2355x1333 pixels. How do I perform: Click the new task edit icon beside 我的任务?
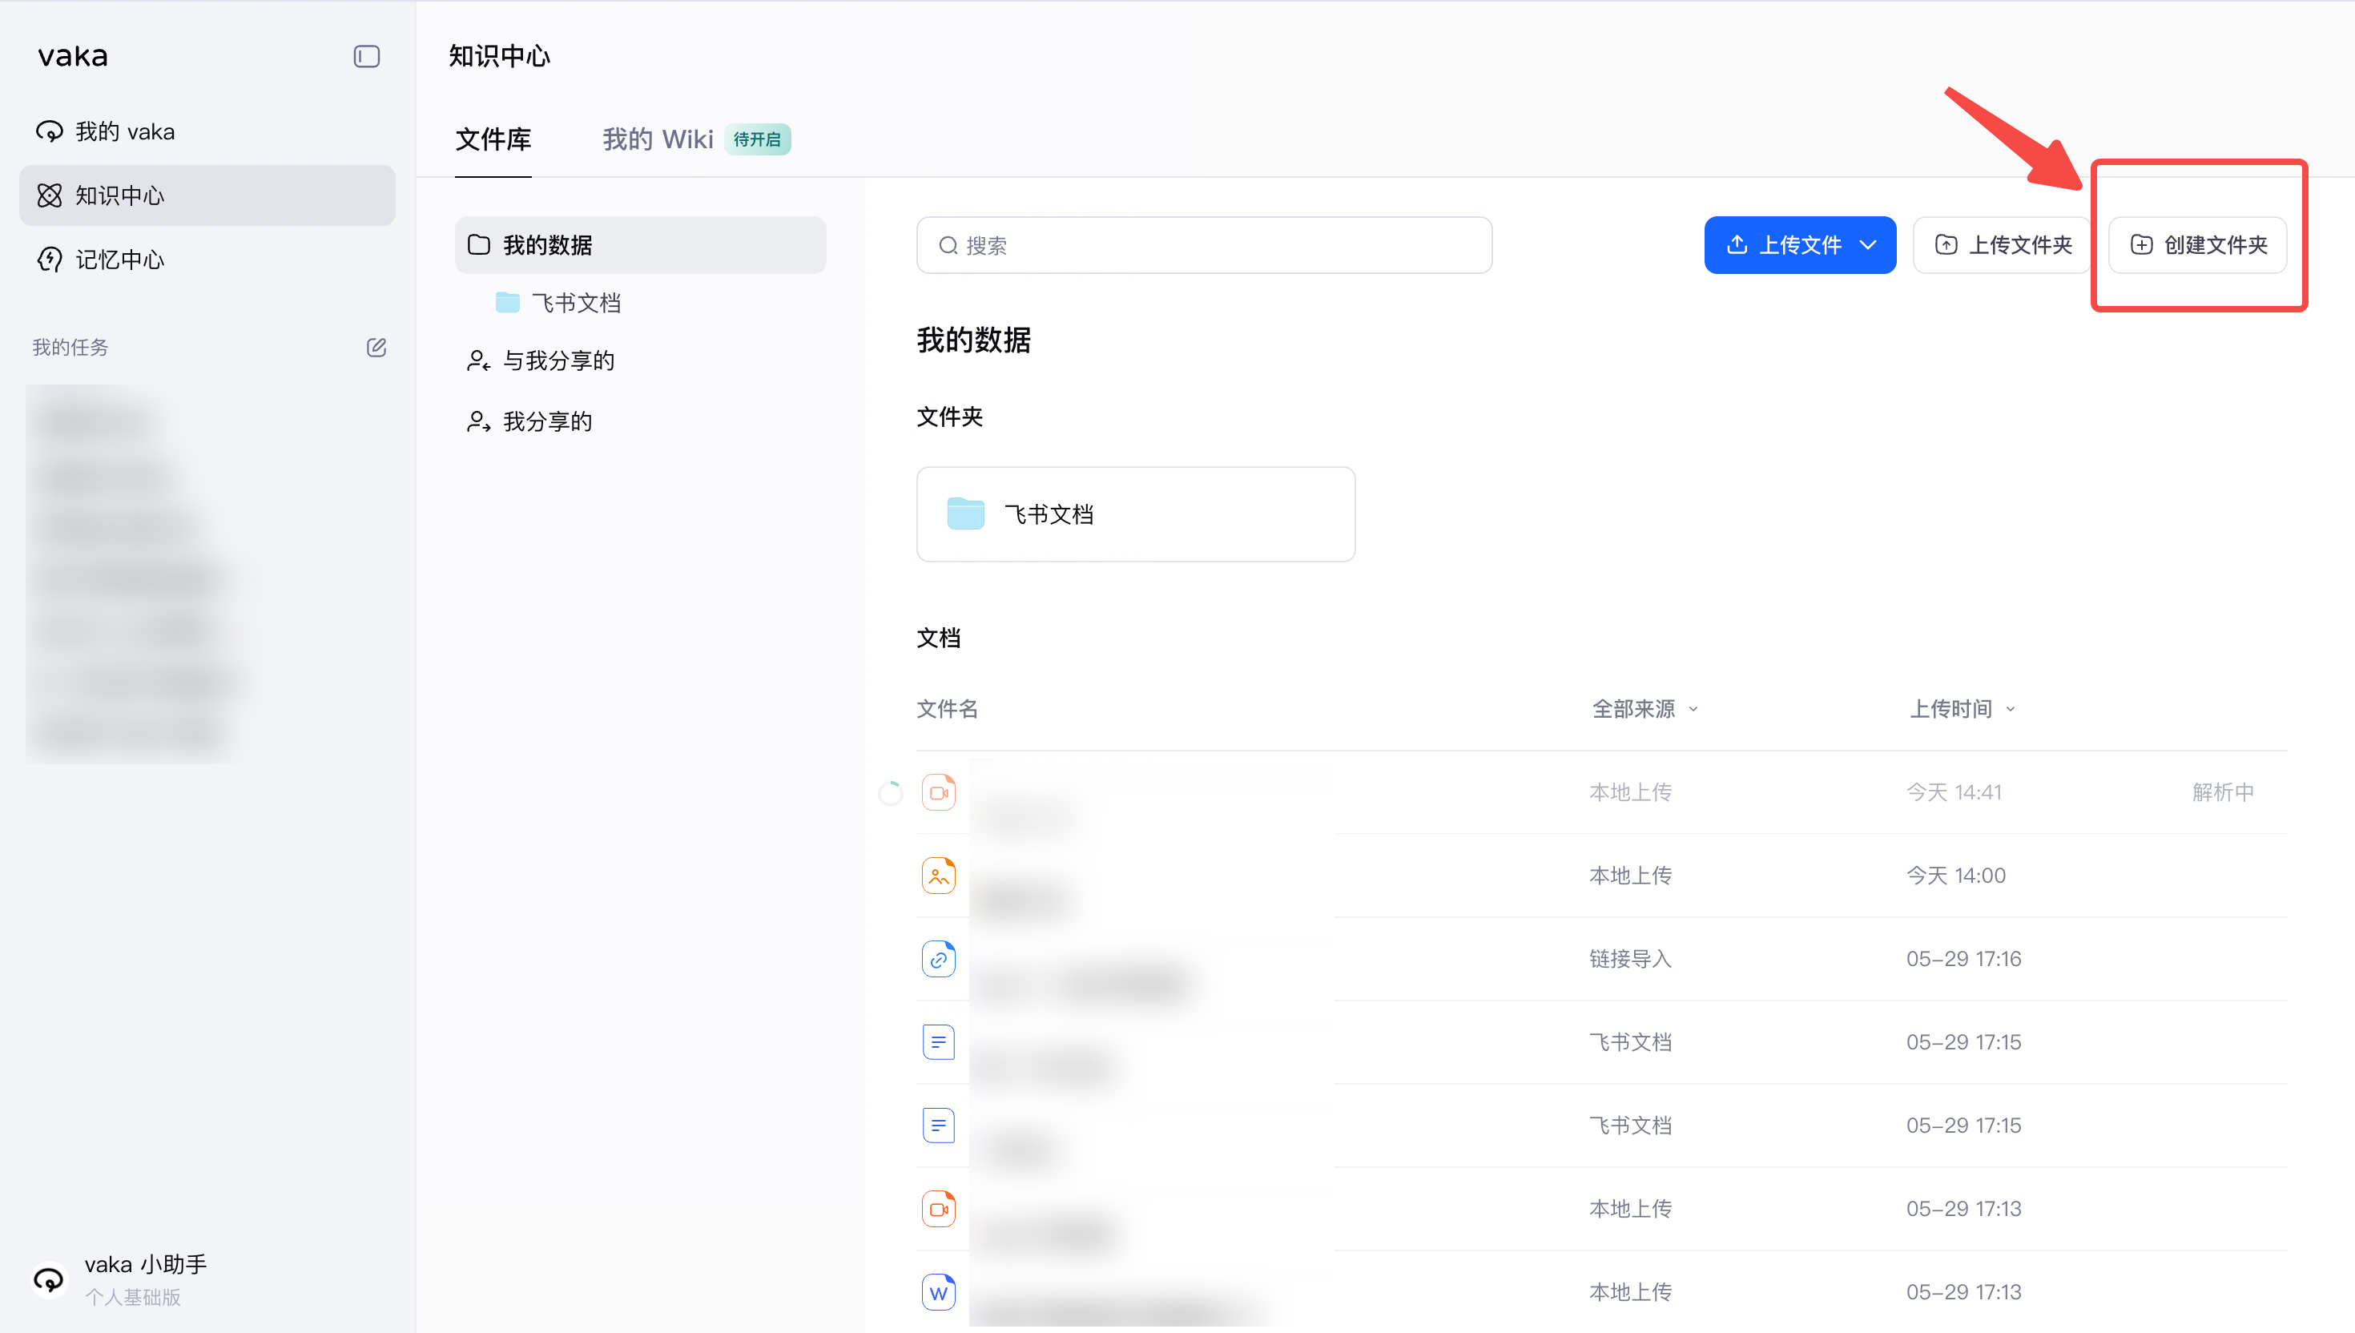coord(376,347)
